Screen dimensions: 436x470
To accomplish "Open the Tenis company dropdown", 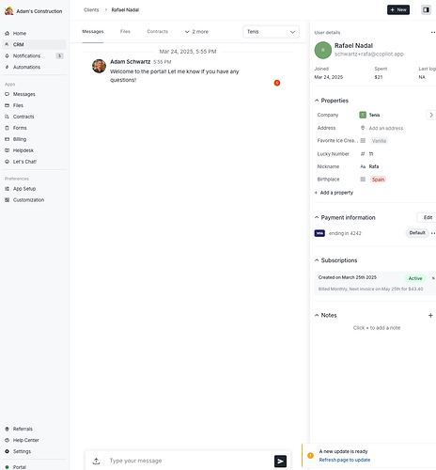I will [x=271, y=32].
